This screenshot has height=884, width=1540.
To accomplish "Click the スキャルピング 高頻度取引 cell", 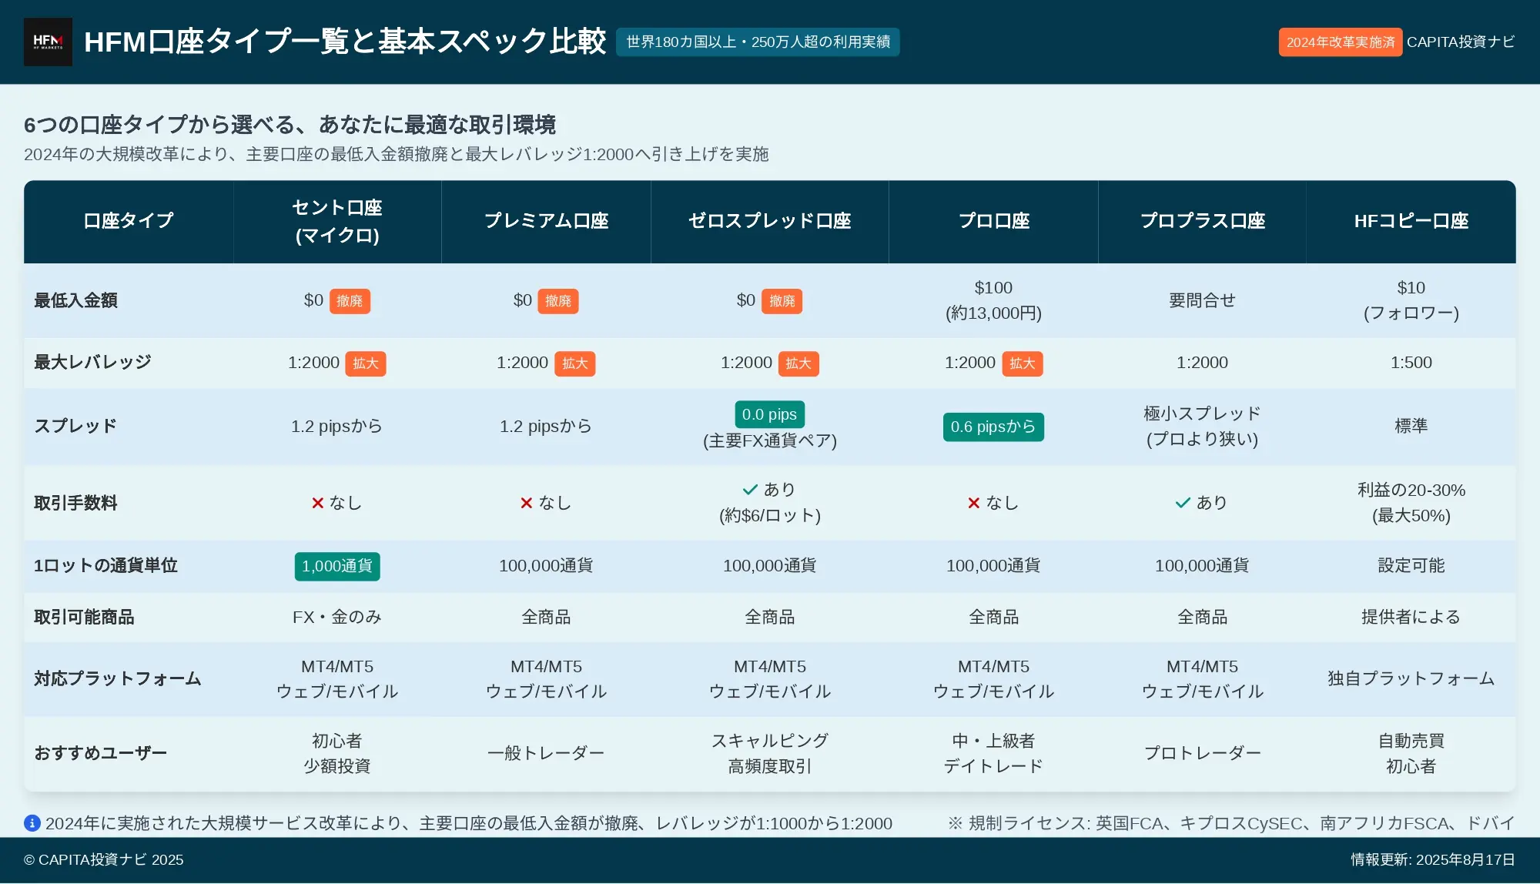I will (769, 753).
